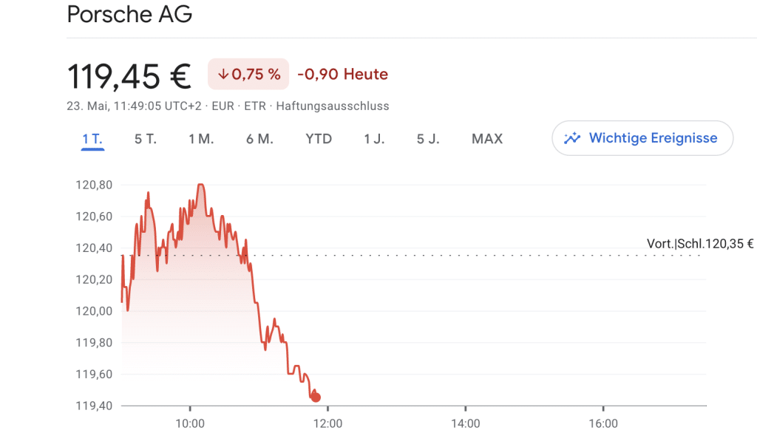Click the down arrow in percentage badge
757x430 pixels.
pyautogui.click(x=223, y=75)
